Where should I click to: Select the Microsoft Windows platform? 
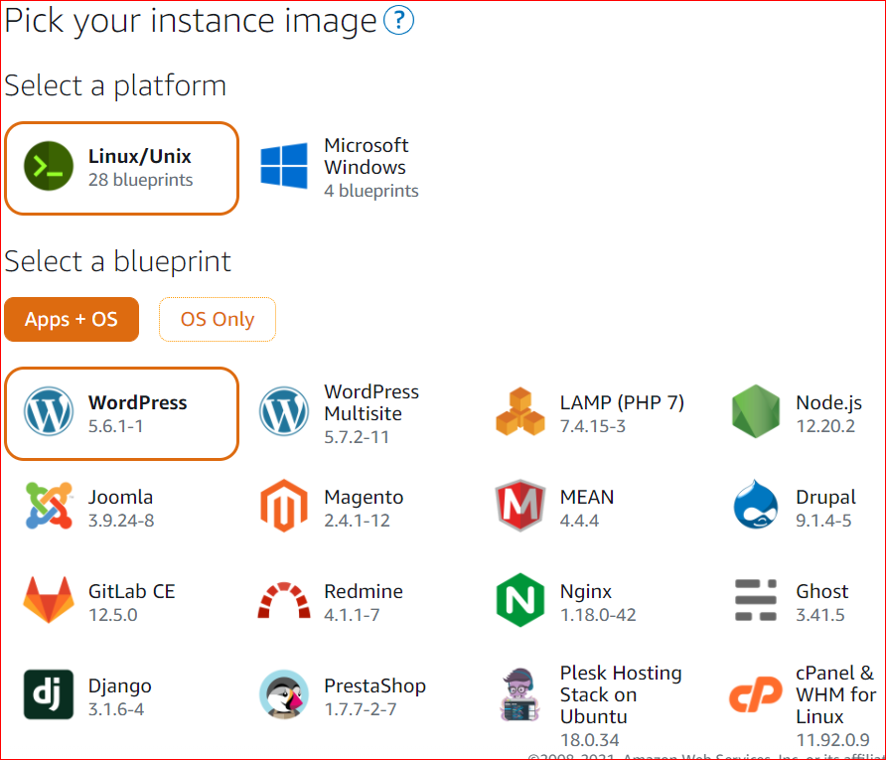pyautogui.click(x=341, y=167)
